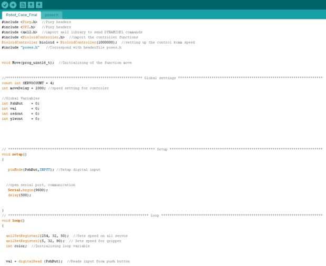This screenshot has height=266, width=326.
Task: Click the Save sketch down-arrow icon
Action: point(39,5)
